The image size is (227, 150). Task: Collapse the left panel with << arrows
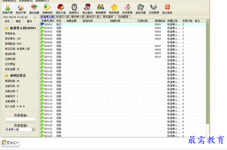coord(35,17)
